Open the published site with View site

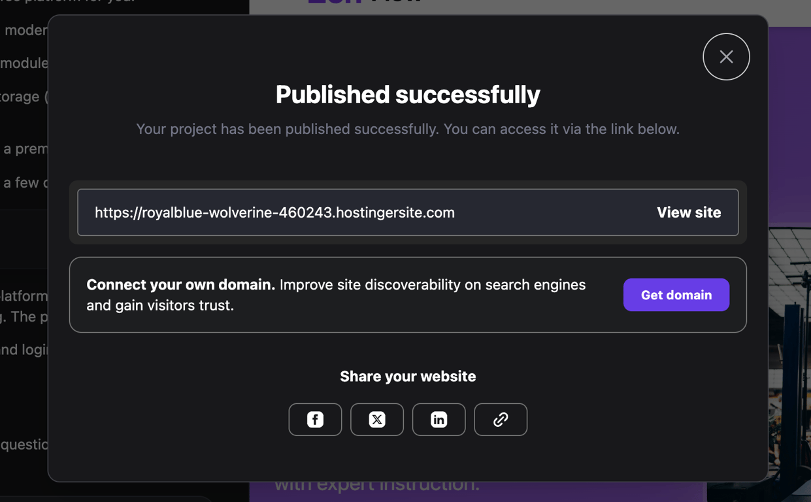(x=689, y=212)
